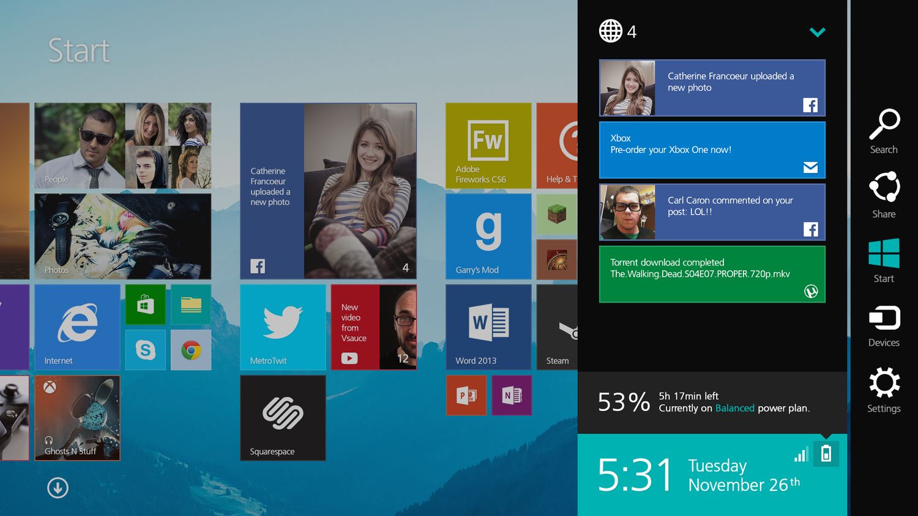This screenshot has width=918, height=516.
Task: Open the green Windows Store tile
Action: (146, 304)
